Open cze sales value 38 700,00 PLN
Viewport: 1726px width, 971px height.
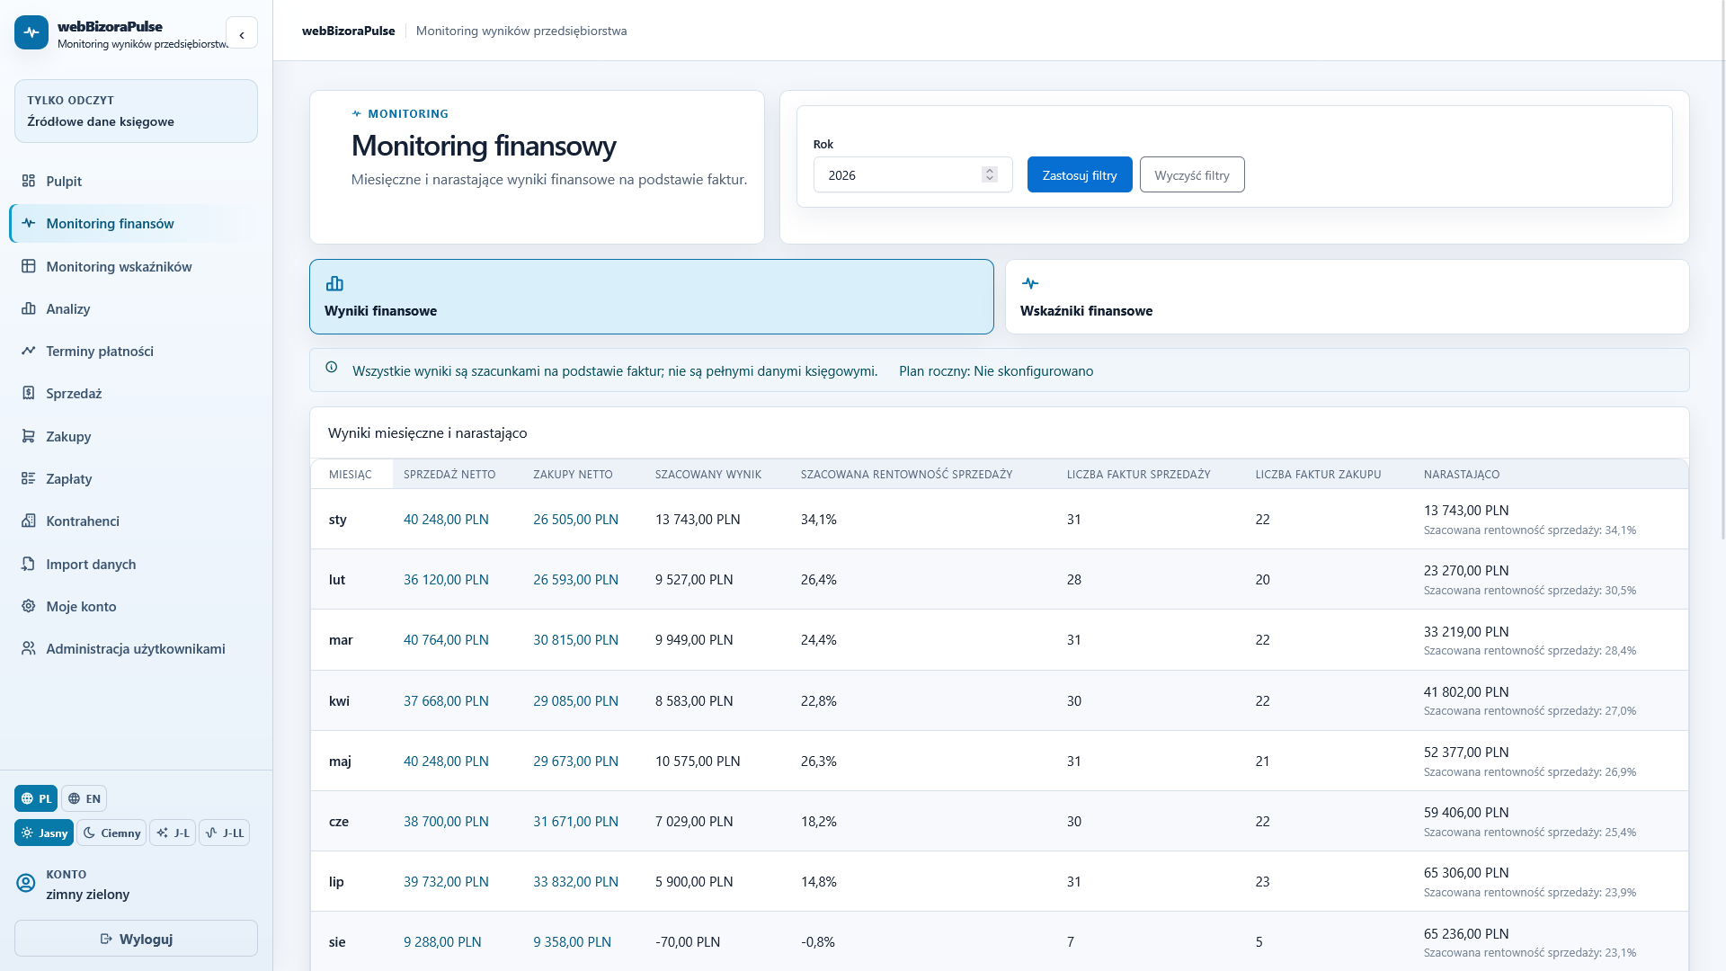point(446,822)
